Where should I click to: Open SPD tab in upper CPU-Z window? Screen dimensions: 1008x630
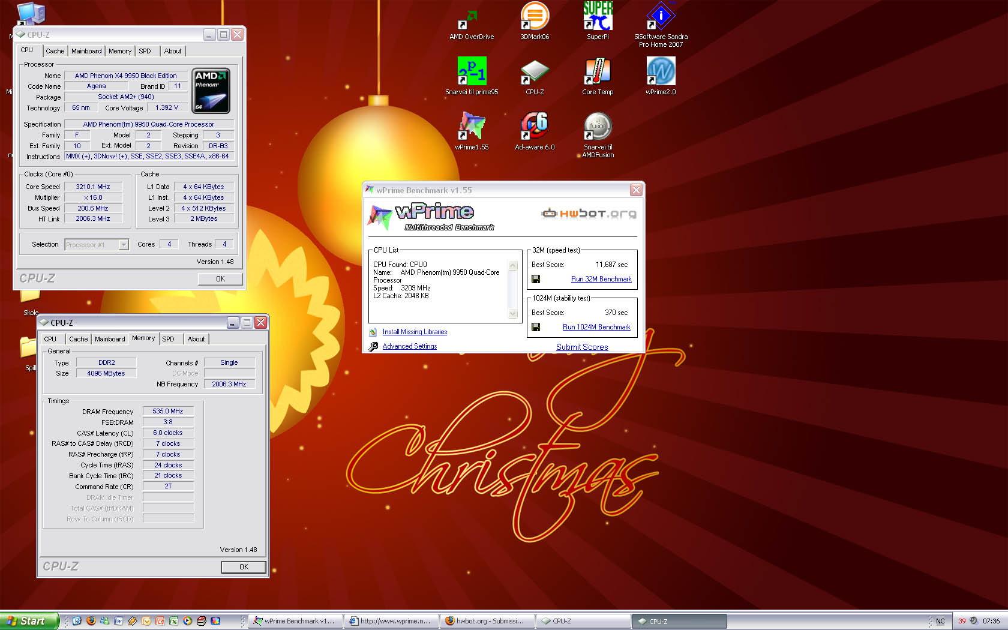click(145, 51)
